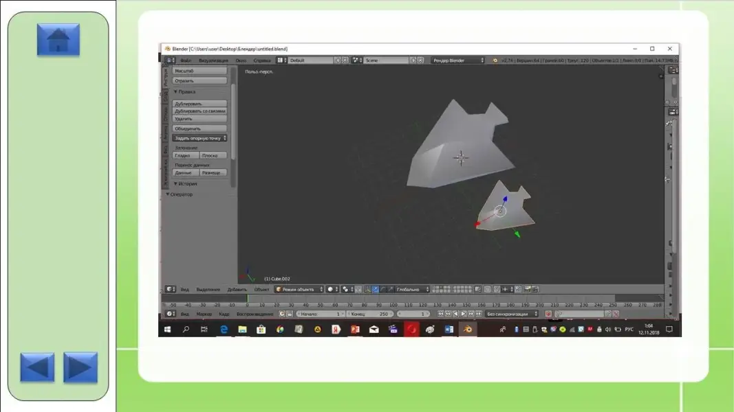Open the Справка menu
The height and width of the screenshot is (412, 734).
pyautogui.click(x=262, y=60)
